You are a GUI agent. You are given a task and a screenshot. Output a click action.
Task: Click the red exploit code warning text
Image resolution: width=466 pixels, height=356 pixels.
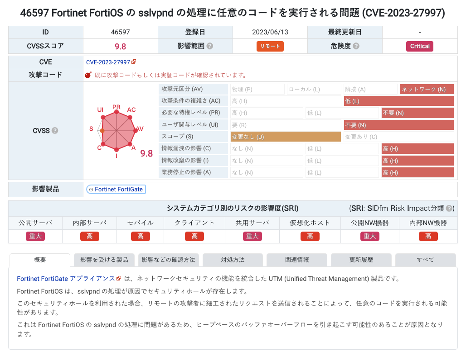pyautogui.click(x=171, y=75)
